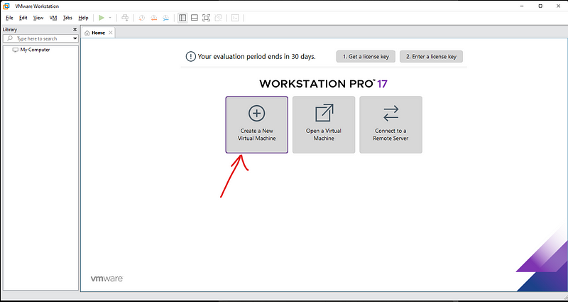This screenshot has width=568, height=302.
Task: Click the Revert to Snapshot icon
Action: 154,18
